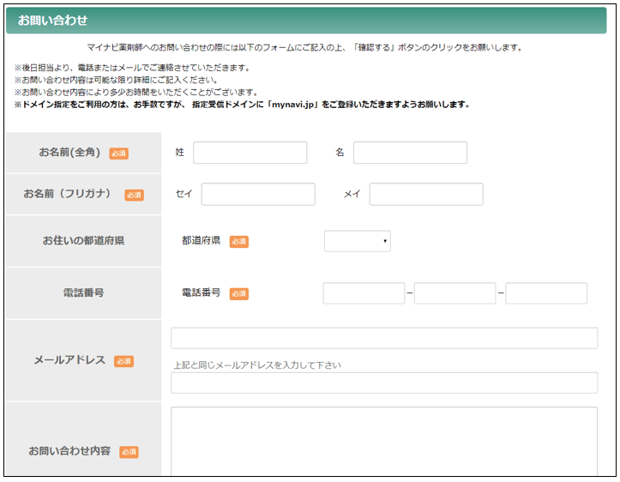
Task: Click the お問い合わせ内容 text area
Action: coord(384,440)
